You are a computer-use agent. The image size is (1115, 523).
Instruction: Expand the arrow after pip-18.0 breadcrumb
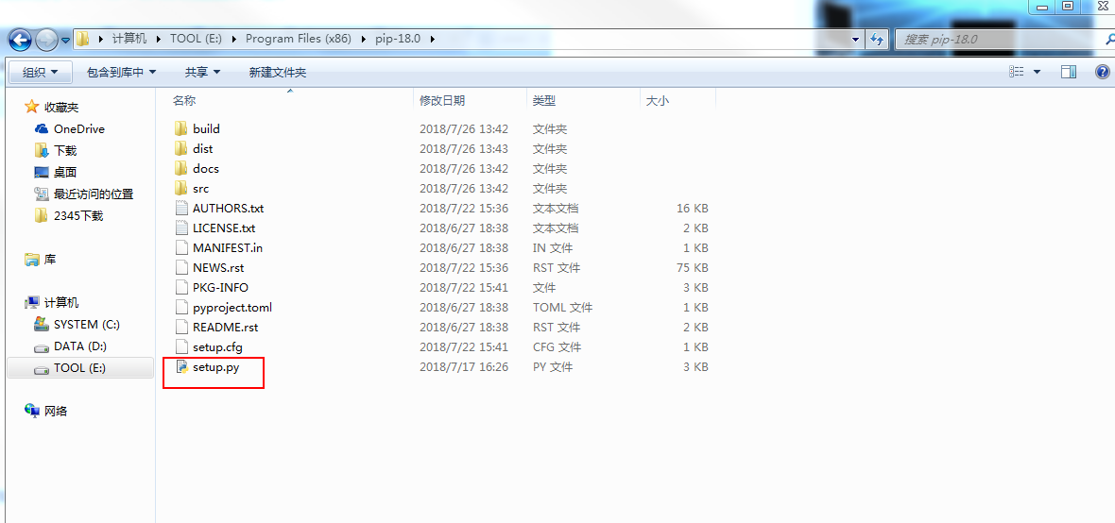pyautogui.click(x=431, y=39)
